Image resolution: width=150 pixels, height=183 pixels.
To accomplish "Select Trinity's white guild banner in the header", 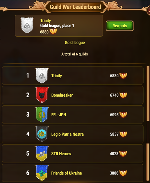I will (x=27, y=25).
